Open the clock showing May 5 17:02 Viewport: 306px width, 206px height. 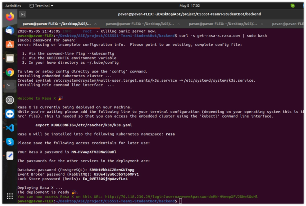[190, 6]
